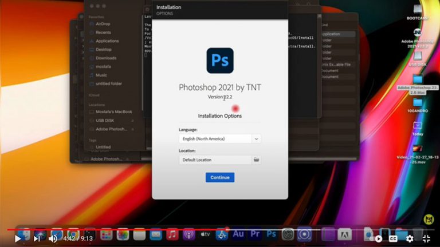This screenshot has width=440, height=247.
Task: Skip to the next video
Action: (37, 238)
